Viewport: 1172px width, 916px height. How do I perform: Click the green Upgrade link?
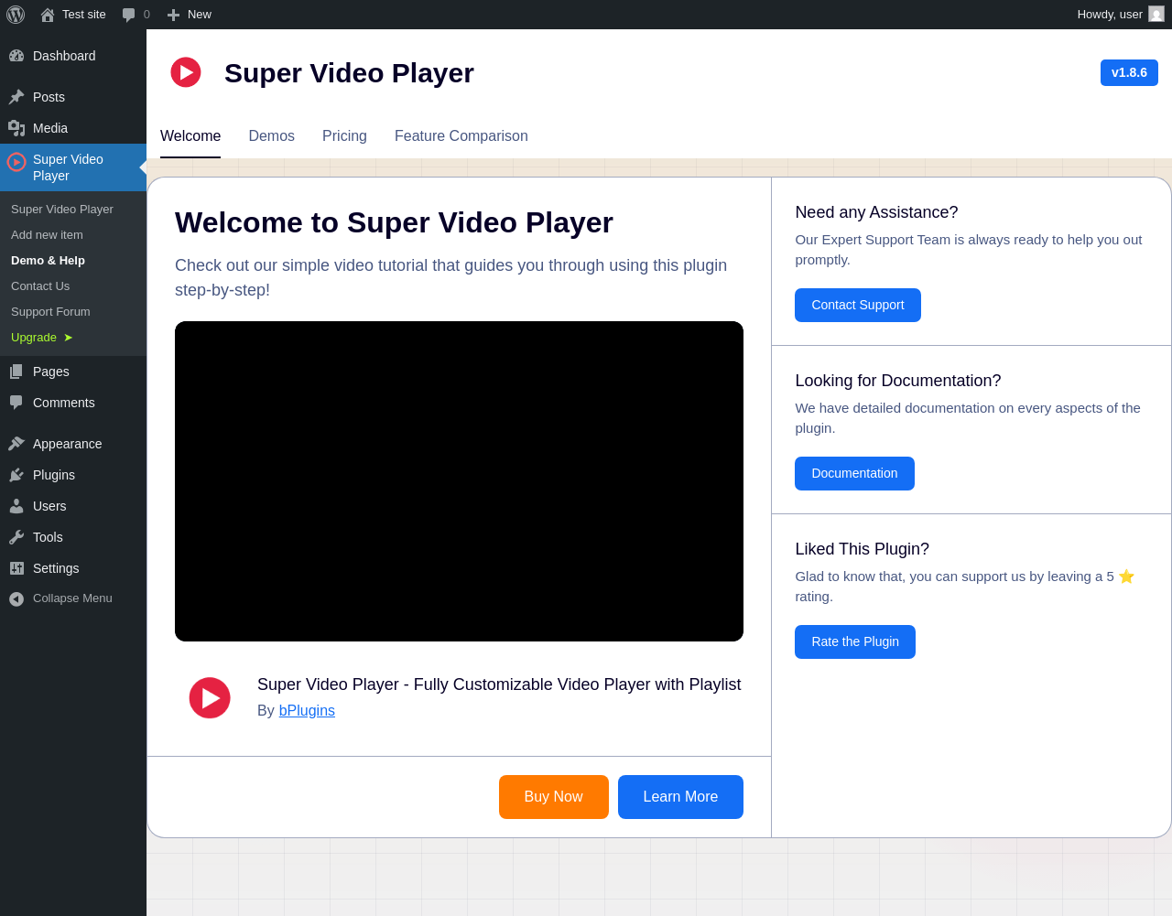click(x=42, y=338)
